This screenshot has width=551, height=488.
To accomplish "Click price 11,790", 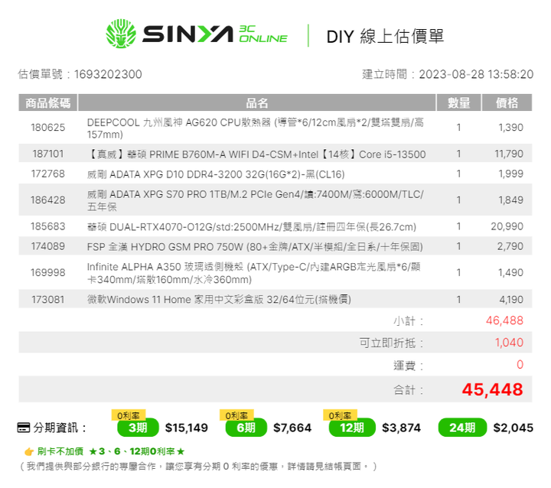I will pos(509,154).
